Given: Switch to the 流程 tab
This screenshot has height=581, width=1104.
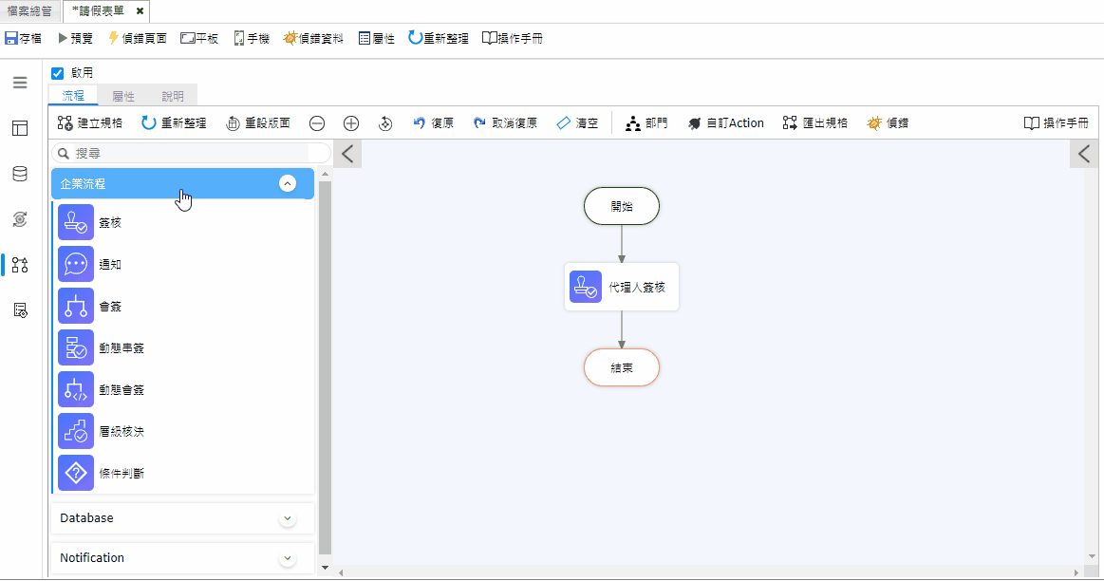Looking at the screenshot, I should coord(73,96).
